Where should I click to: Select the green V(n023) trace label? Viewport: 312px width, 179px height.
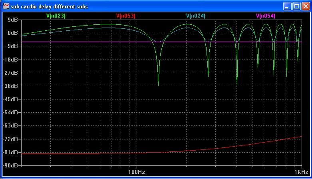pos(56,16)
